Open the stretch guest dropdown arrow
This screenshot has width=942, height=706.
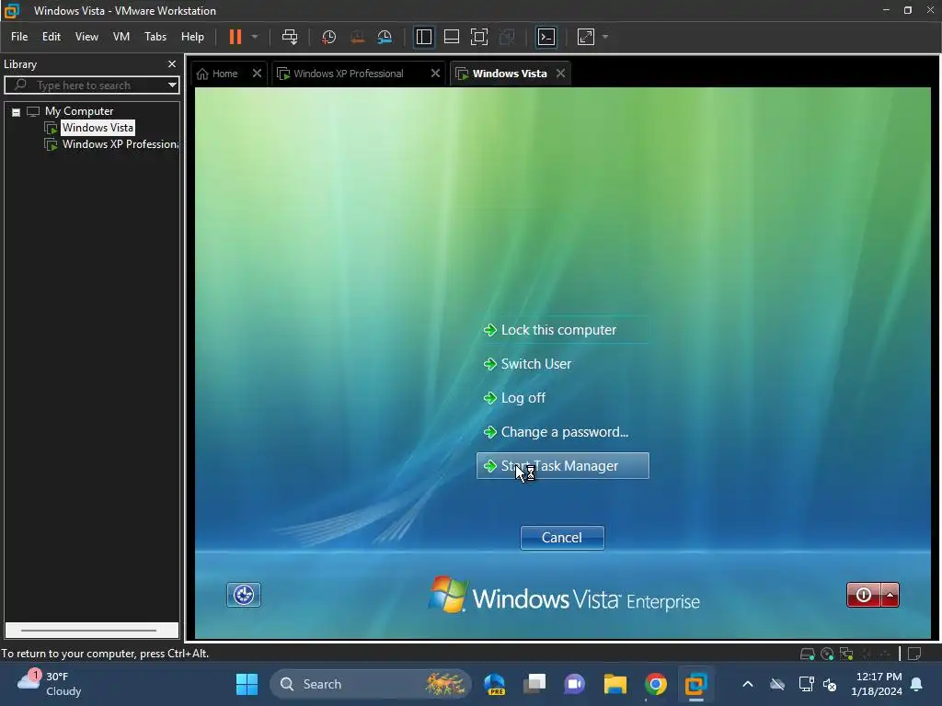point(605,37)
